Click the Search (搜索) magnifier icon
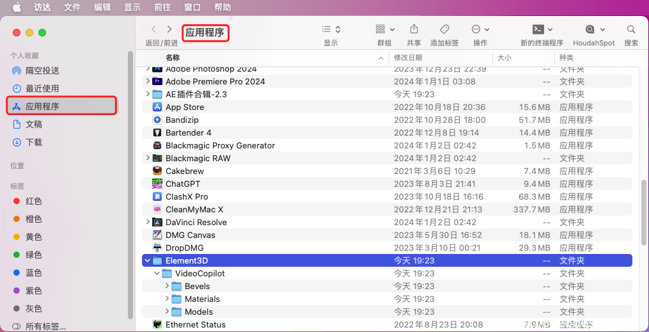 pyautogui.click(x=631, y=29)
